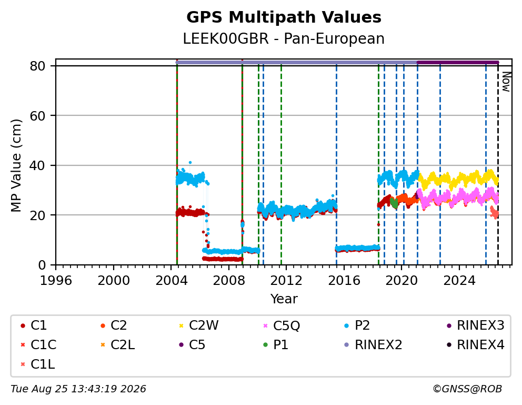Click the Year axis label

[x=284, y=299]
